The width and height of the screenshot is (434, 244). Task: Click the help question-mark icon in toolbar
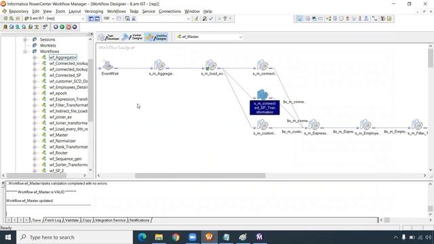tap(225, 18)
